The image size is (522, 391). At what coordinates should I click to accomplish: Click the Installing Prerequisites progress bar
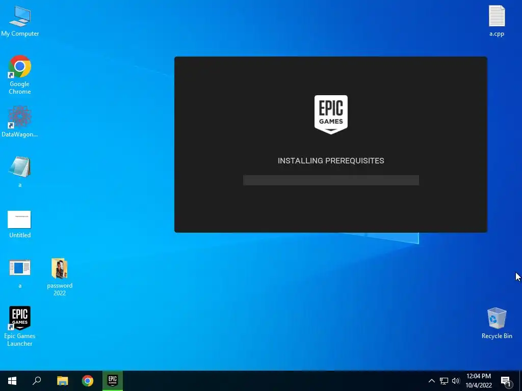[331, 180]
